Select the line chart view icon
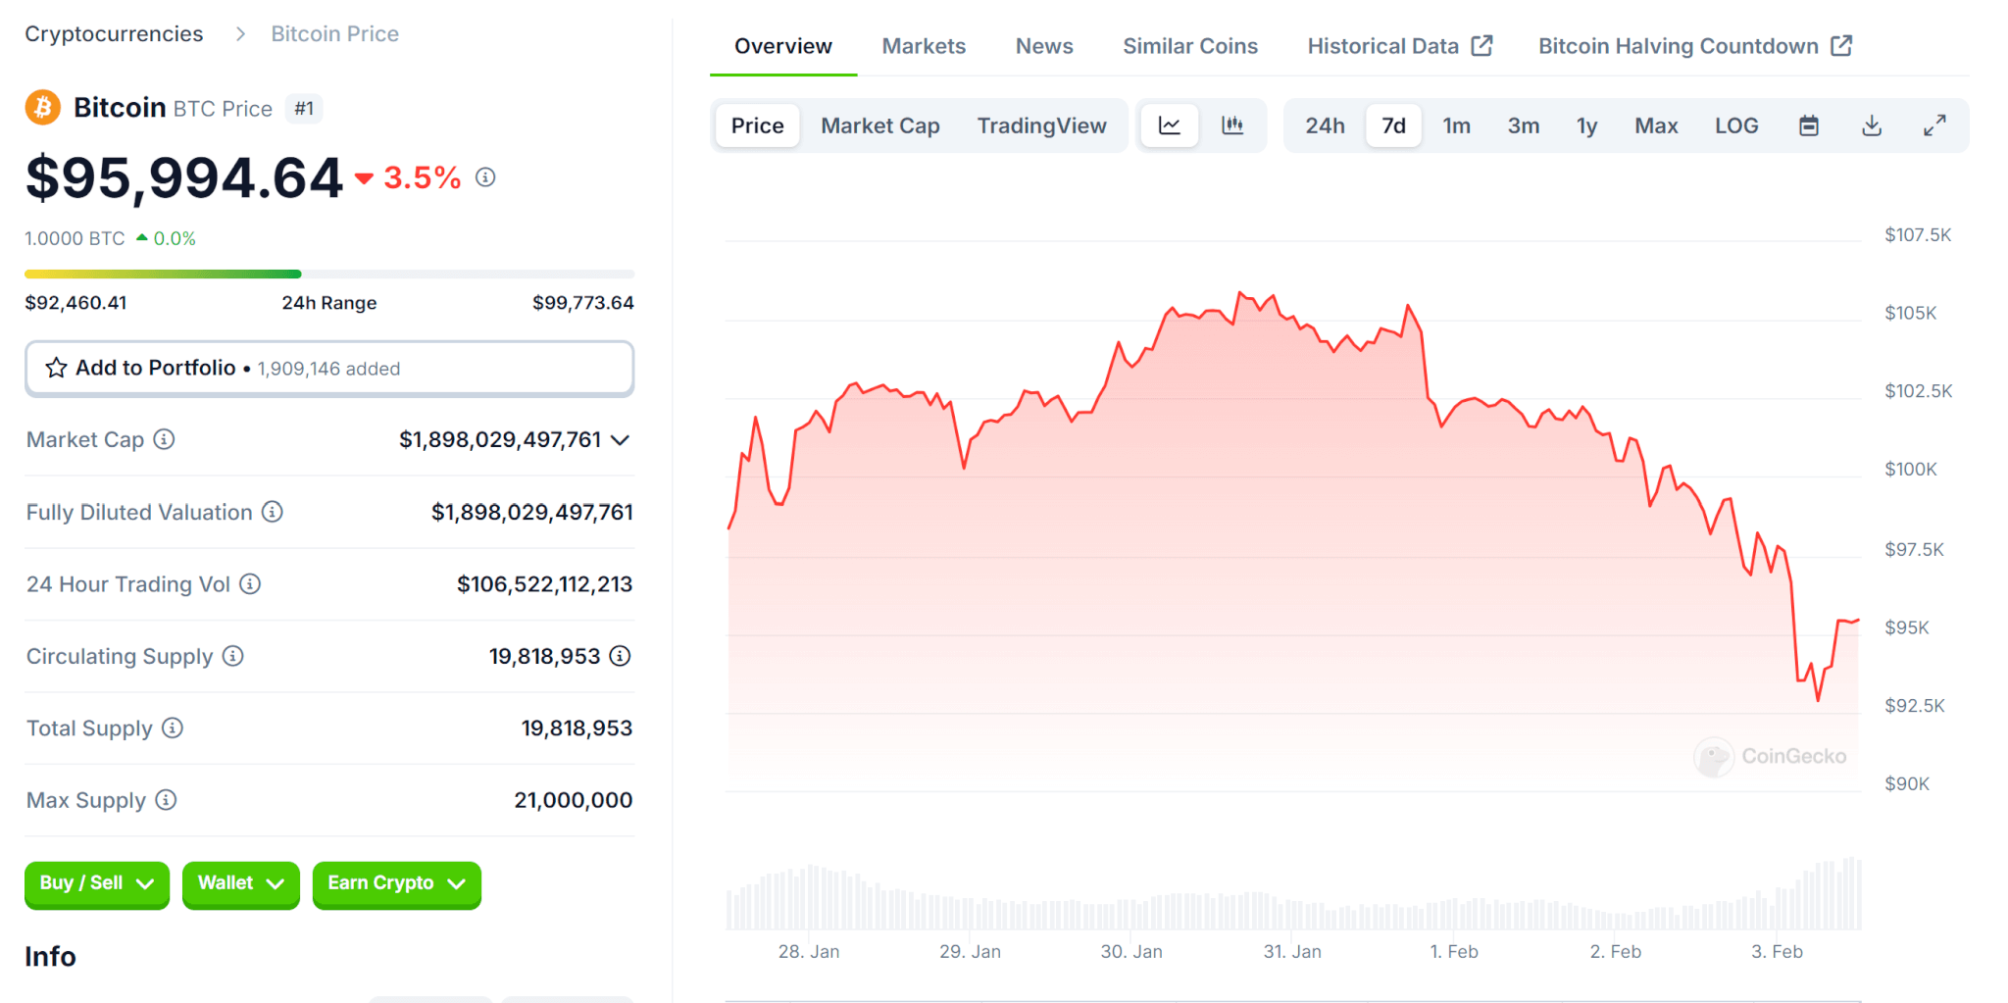The image size is (2008, 1003). [1170, 125]
